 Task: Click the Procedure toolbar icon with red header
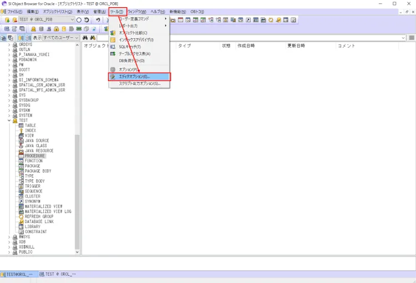tap(180, 20)
